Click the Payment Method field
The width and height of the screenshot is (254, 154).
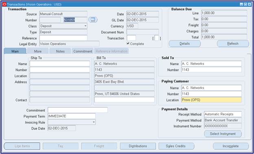click(223, 120)
